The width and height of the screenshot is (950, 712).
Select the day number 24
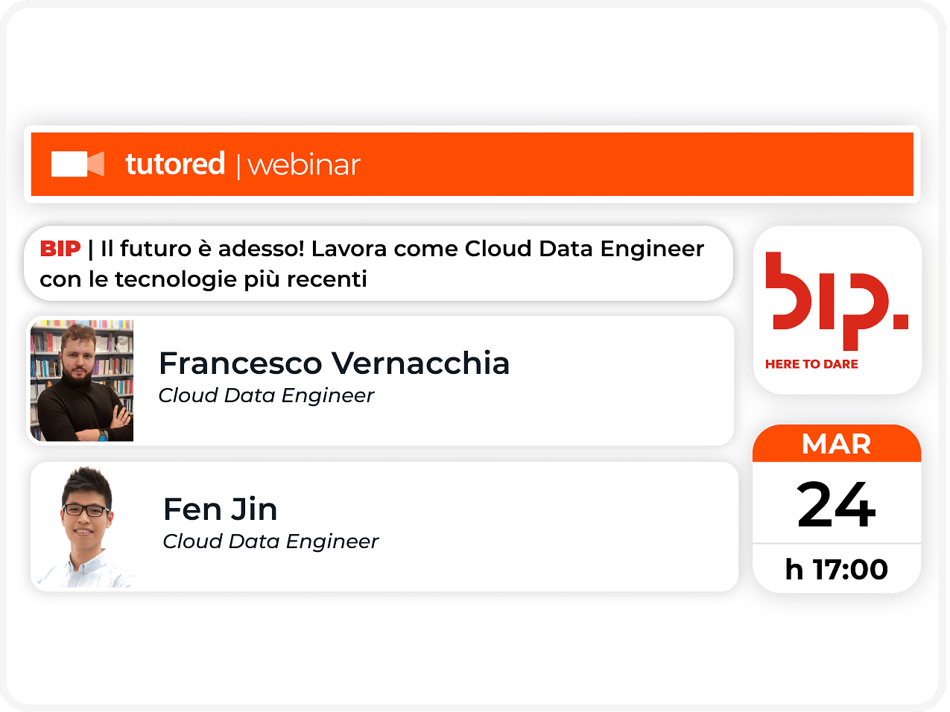click(837, 505)
